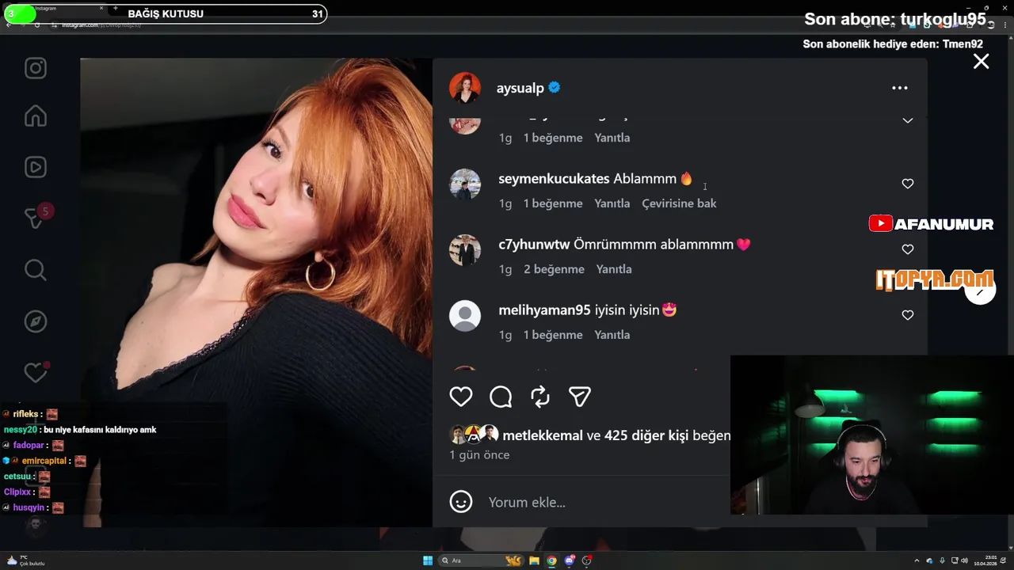Open comment bubble icon on post

point(500,396)
